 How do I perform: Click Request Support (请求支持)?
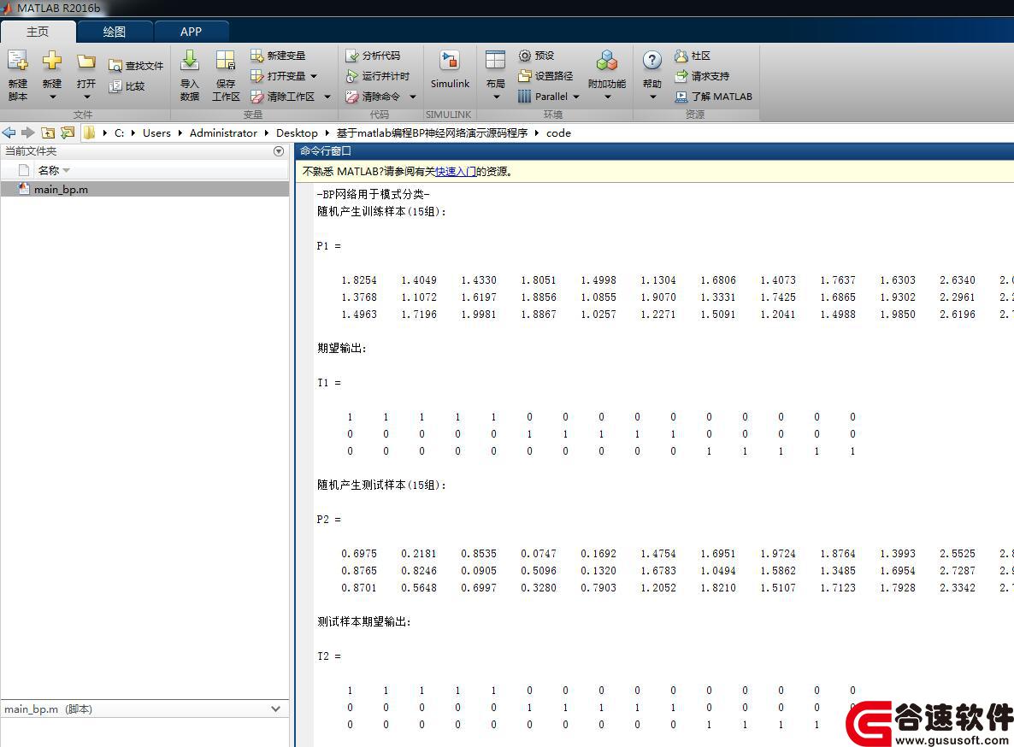click(x=702, y=76)
